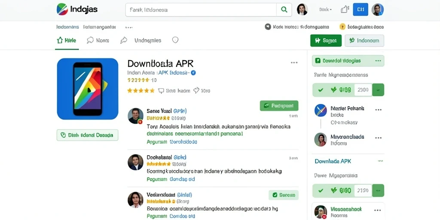This screenshot has height=220, width=440.
Task: Click the round icon after Undnsjnies tab
Action: click(x=175, y=40)
